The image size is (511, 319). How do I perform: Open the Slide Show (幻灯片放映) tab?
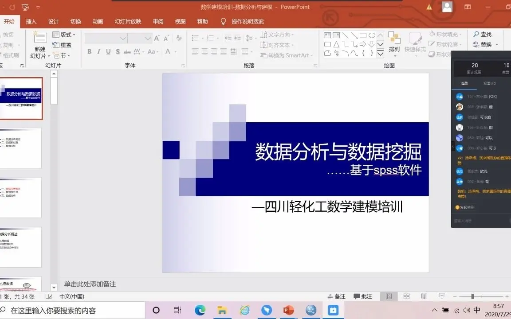[128, 21]
